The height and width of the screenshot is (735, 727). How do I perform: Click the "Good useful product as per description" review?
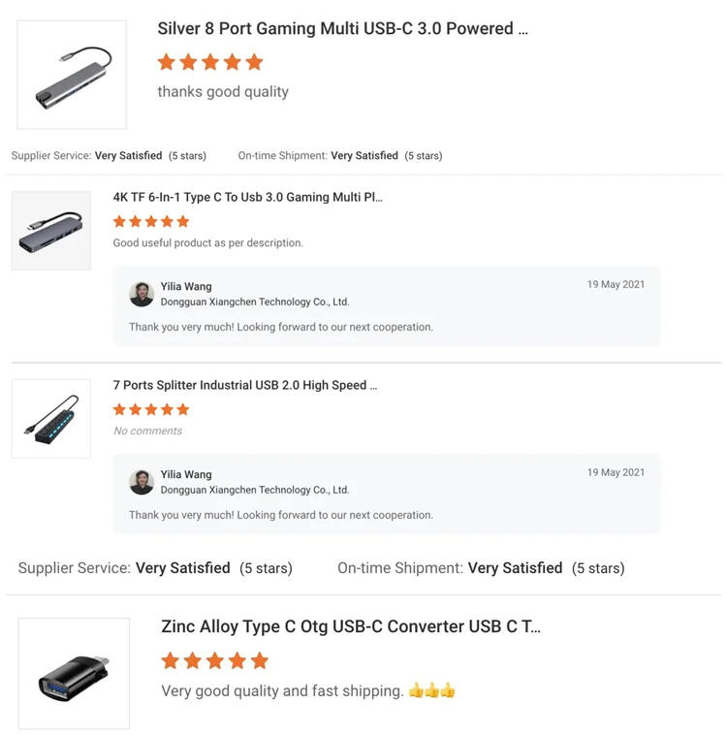208,243
